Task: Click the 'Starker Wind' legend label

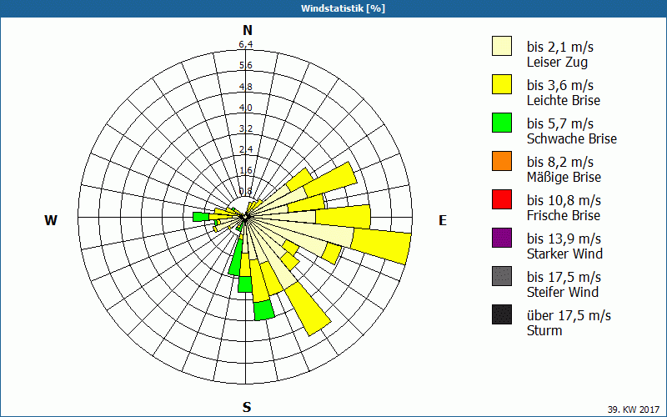Action: (564, 254)
